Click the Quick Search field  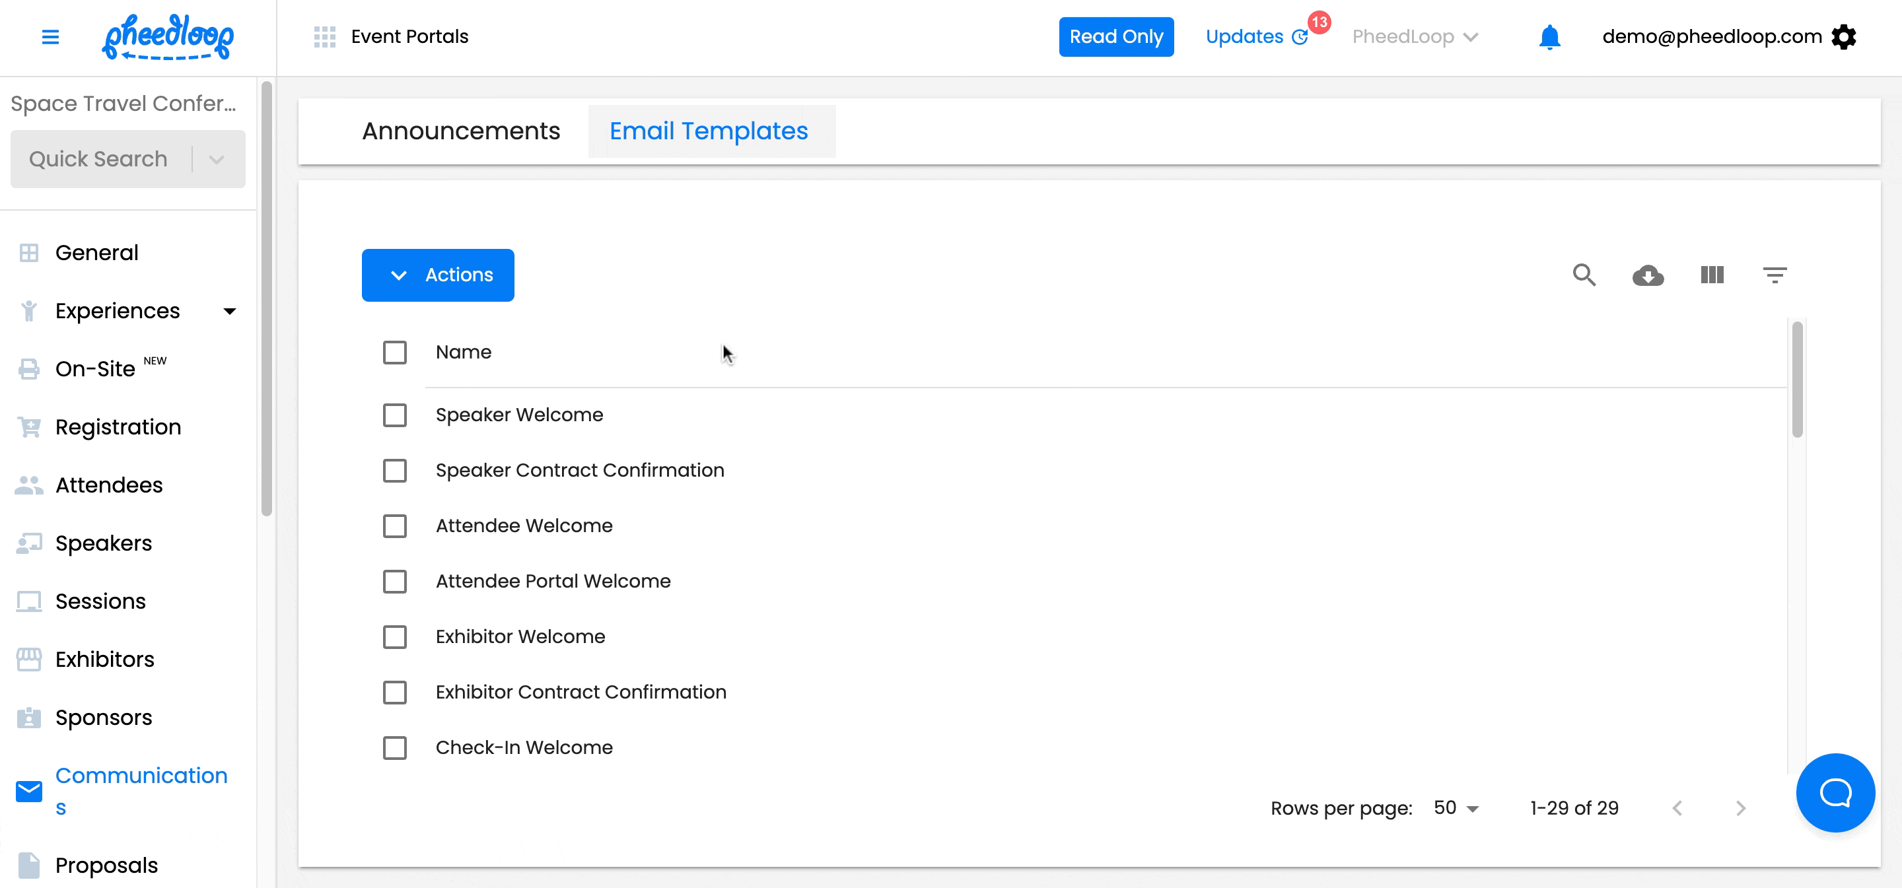(99, 159)
